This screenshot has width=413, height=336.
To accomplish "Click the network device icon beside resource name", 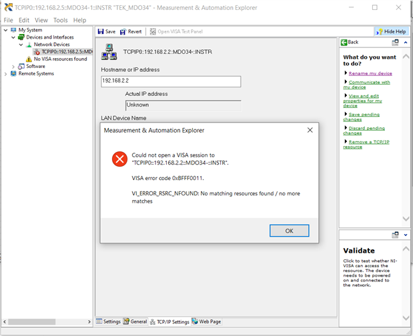I will [109, 52].
